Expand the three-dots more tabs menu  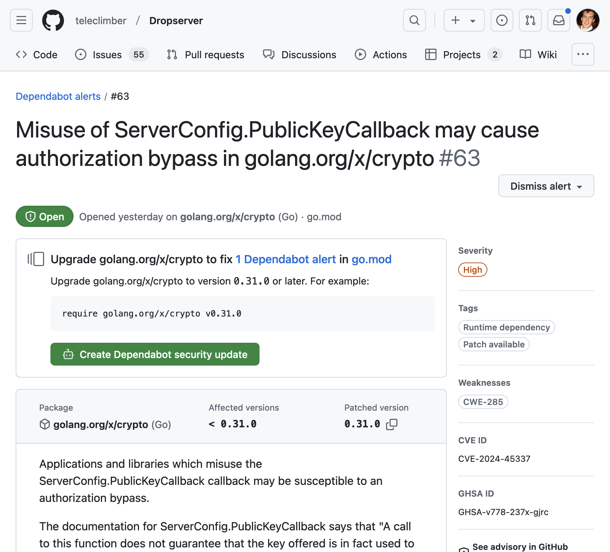583,54
